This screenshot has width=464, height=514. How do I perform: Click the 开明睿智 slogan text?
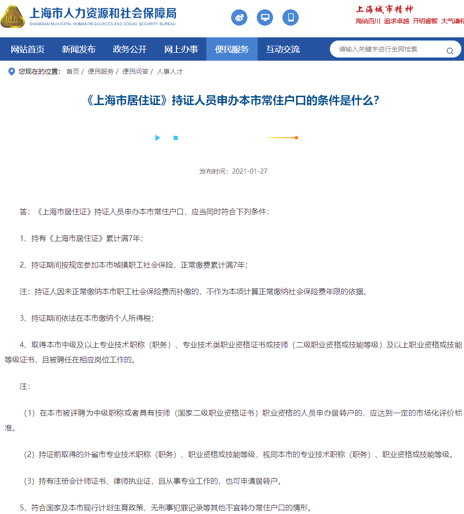point(425,21)
